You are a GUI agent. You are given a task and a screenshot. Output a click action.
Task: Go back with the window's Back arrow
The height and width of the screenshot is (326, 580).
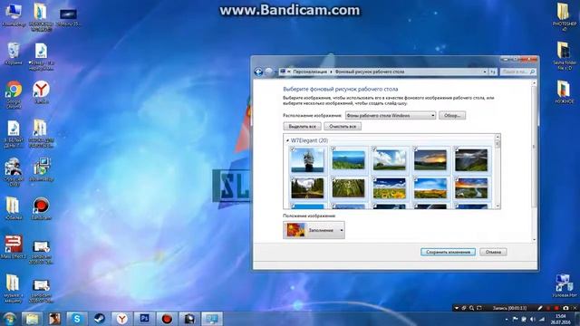pos(258,72)
